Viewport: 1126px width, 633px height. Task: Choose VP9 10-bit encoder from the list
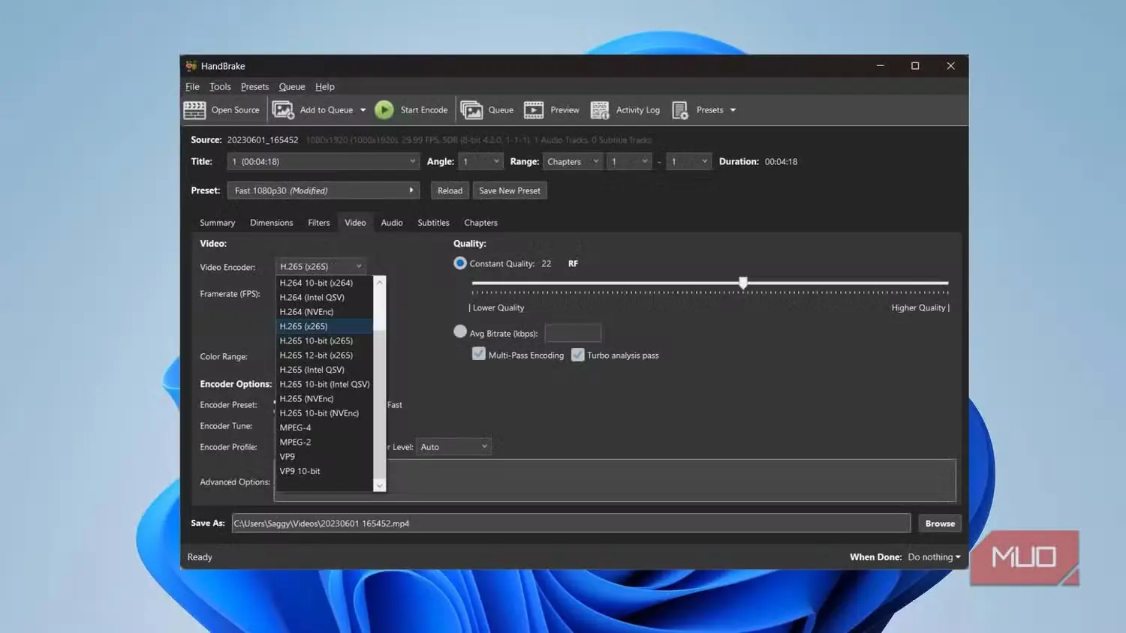pyautogui.click(x=324, y=471)
